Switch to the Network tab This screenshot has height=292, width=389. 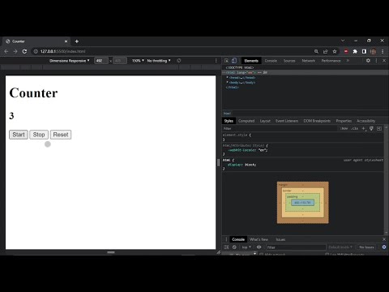coord(309,61)
